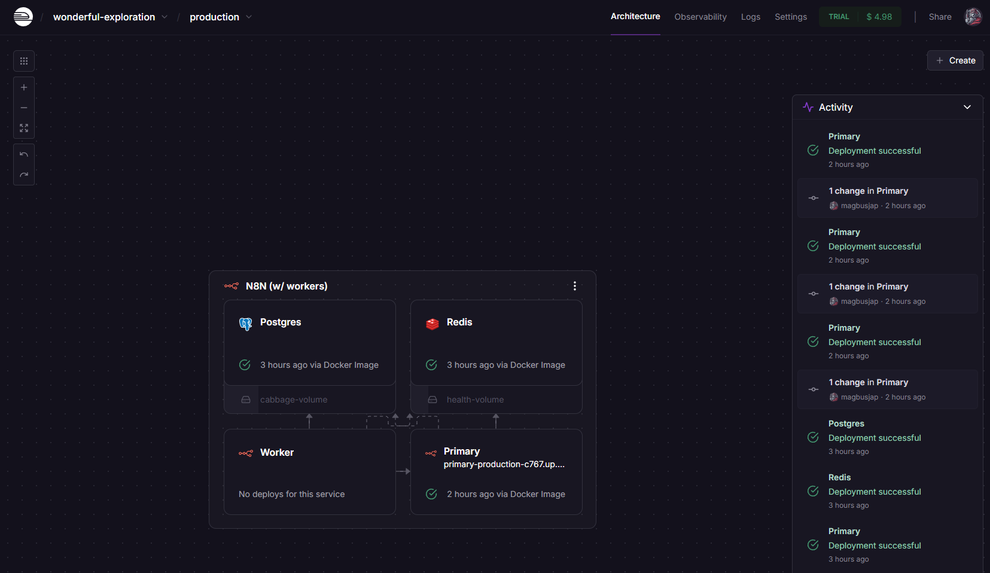
Task: Click the TRIAL $4.98 badge
Action: pos(860,17)
